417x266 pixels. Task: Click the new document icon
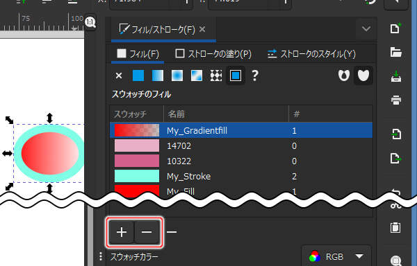click(395, 28)
